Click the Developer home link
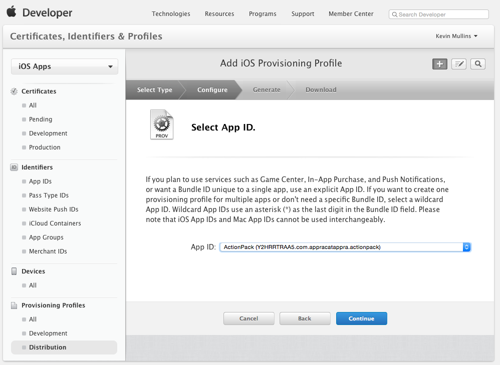Image resolution: width=500 pixels, height=365 pixels. pos(47,12)
